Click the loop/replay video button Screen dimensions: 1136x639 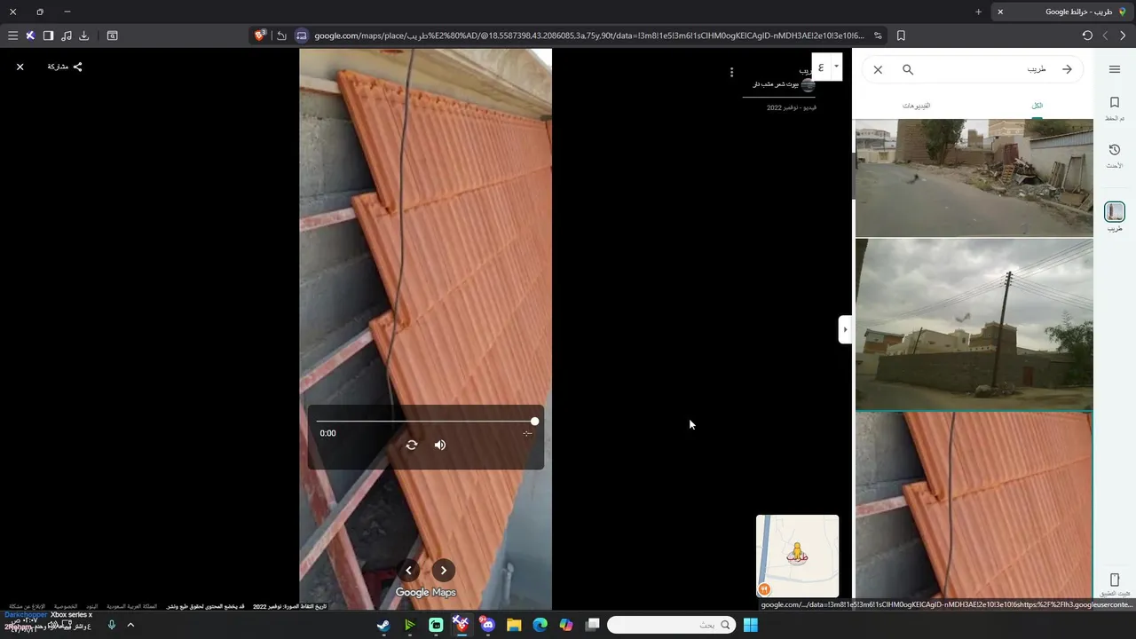tap(411, 445)
